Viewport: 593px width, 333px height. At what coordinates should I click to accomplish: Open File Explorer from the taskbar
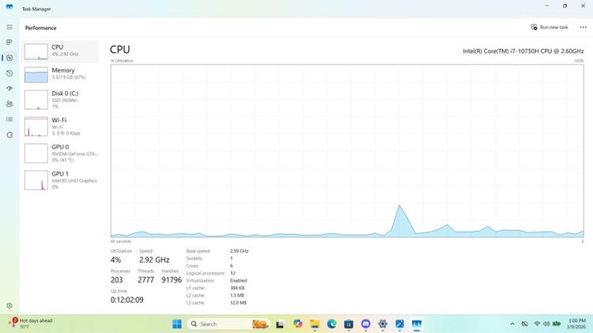click(x=315, y=324)
